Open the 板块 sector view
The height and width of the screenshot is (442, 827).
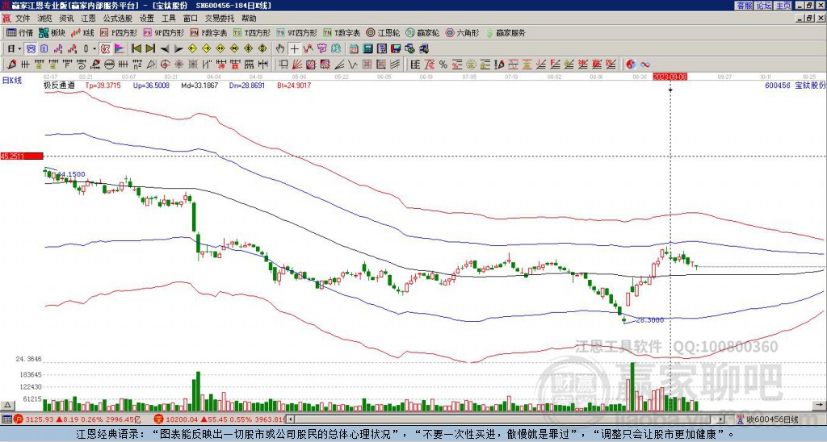[52, 32]
